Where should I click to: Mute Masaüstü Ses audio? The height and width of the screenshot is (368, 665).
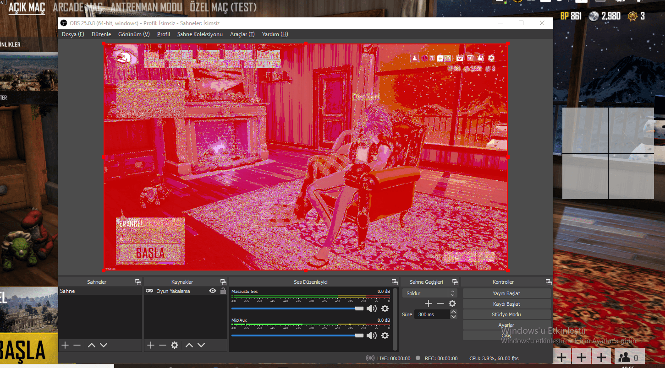click(371, 309)
